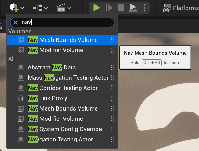Viewport: 199px width, 151px height.
Task: Open the Platforms menu
Action: [x=181, y=8]
